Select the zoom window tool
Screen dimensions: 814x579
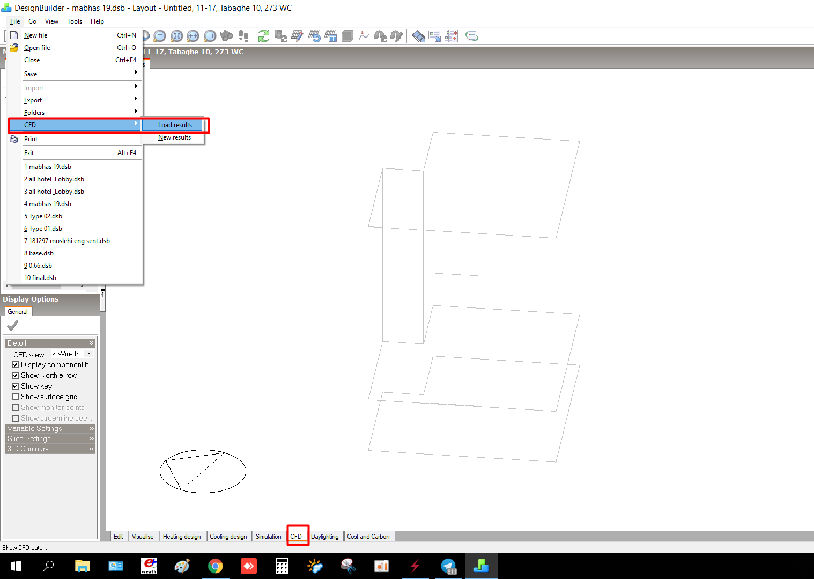pos(210,36)
